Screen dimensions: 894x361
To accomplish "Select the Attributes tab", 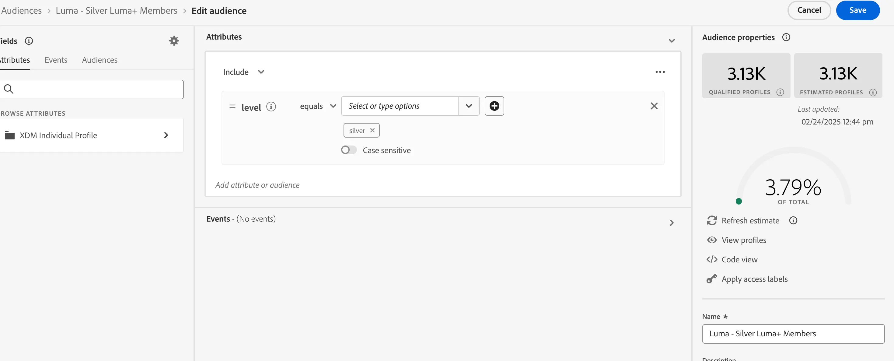I will 15,60.
